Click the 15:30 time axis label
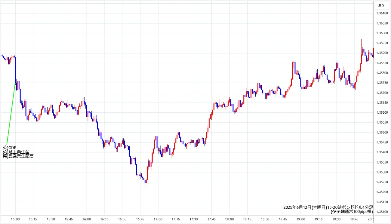 [51, 219]
